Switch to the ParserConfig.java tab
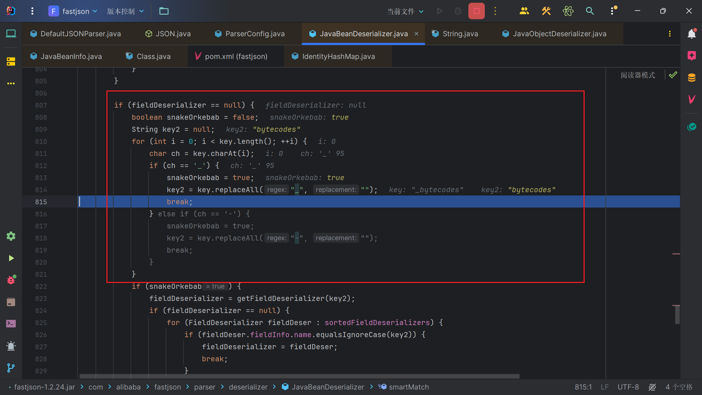This screenshot has width=702, height=395. 250,34
